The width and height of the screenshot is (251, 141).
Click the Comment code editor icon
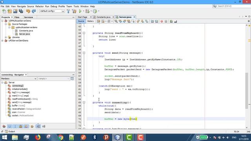[x=171, y=21]
